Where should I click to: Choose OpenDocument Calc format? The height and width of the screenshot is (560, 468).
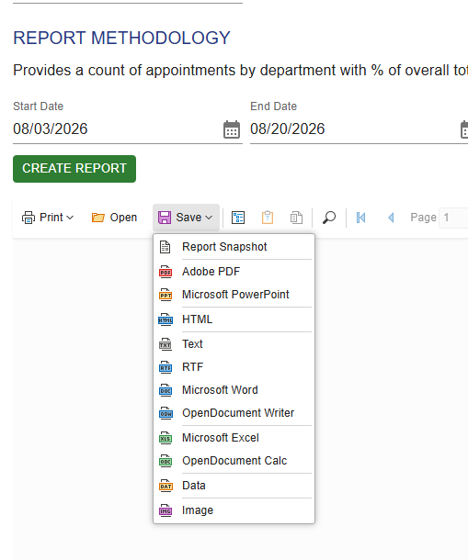coord(234,461)
